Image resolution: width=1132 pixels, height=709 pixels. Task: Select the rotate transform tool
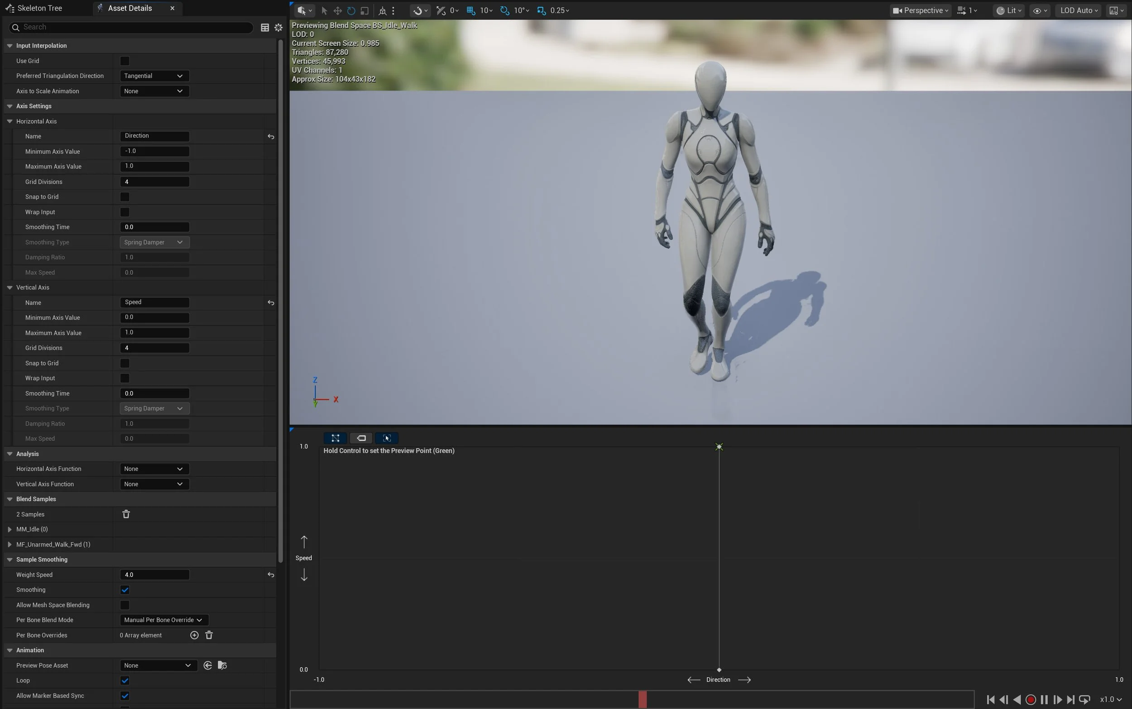(351, 10)
